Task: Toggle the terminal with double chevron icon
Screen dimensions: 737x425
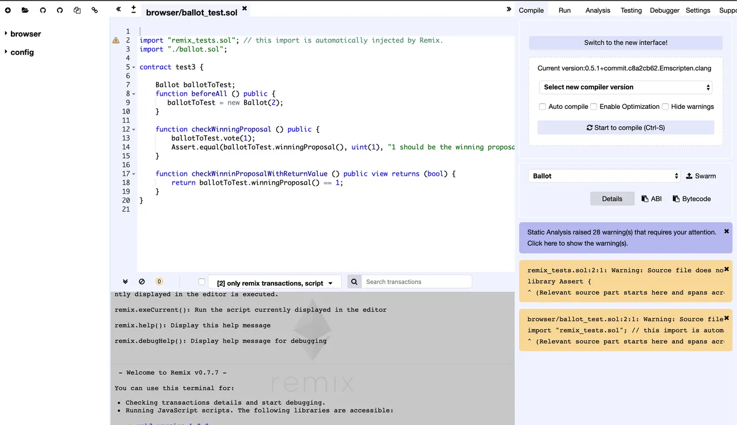Action: coord(125,282)
